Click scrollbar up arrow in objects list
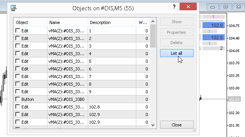 point(153,22)
